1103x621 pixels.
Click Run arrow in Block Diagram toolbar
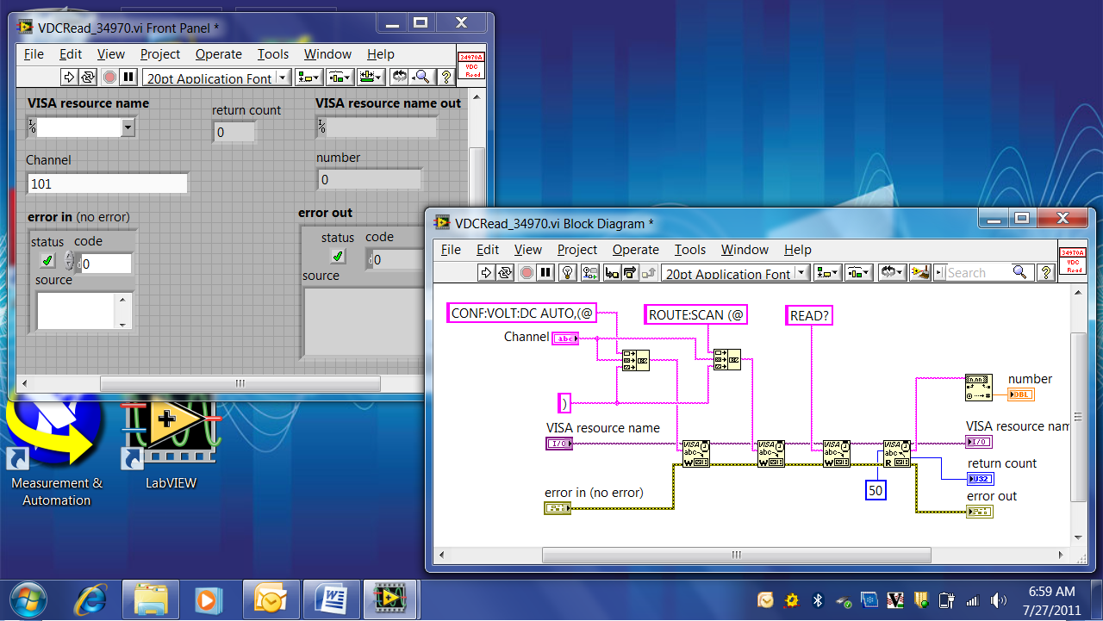coord(486,272)
